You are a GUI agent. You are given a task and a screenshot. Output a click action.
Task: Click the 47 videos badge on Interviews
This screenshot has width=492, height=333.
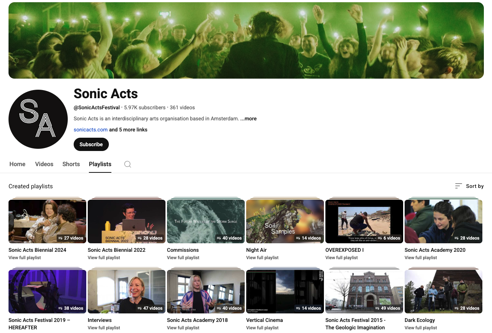[150, 308]
